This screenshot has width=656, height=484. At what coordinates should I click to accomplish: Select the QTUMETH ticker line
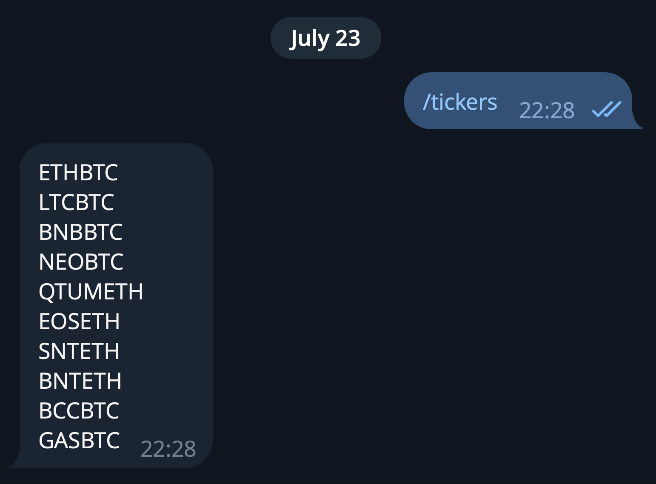coord(91,292)
